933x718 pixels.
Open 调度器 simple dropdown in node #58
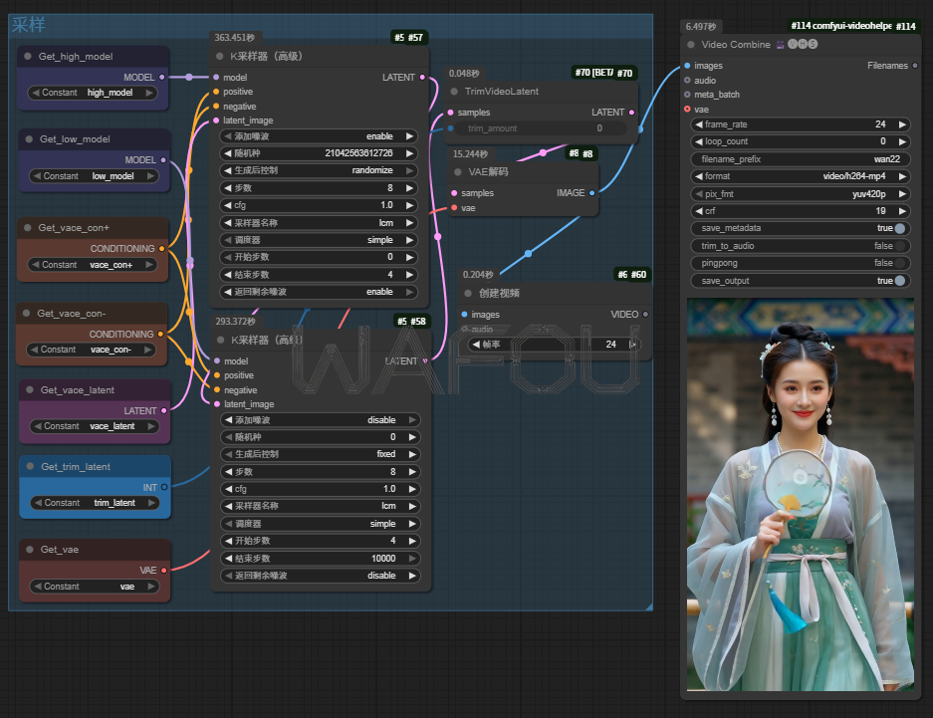[x=320, y=524]
